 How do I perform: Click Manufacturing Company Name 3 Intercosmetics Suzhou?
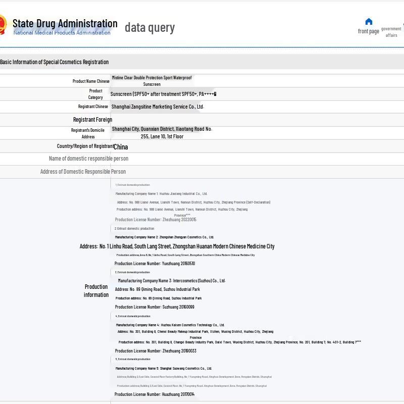click(x=172, y=281)
